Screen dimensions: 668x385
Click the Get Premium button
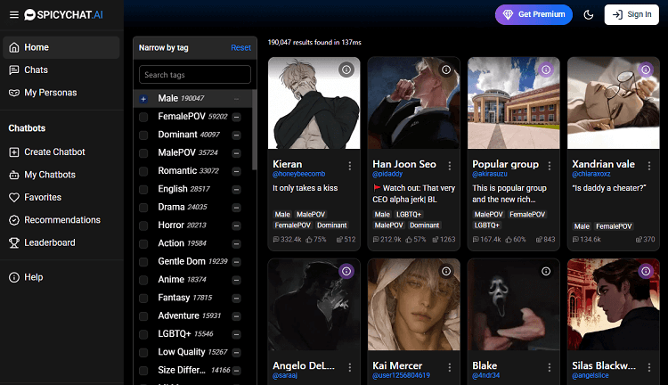pyautogui.click(x=534, y=14)
